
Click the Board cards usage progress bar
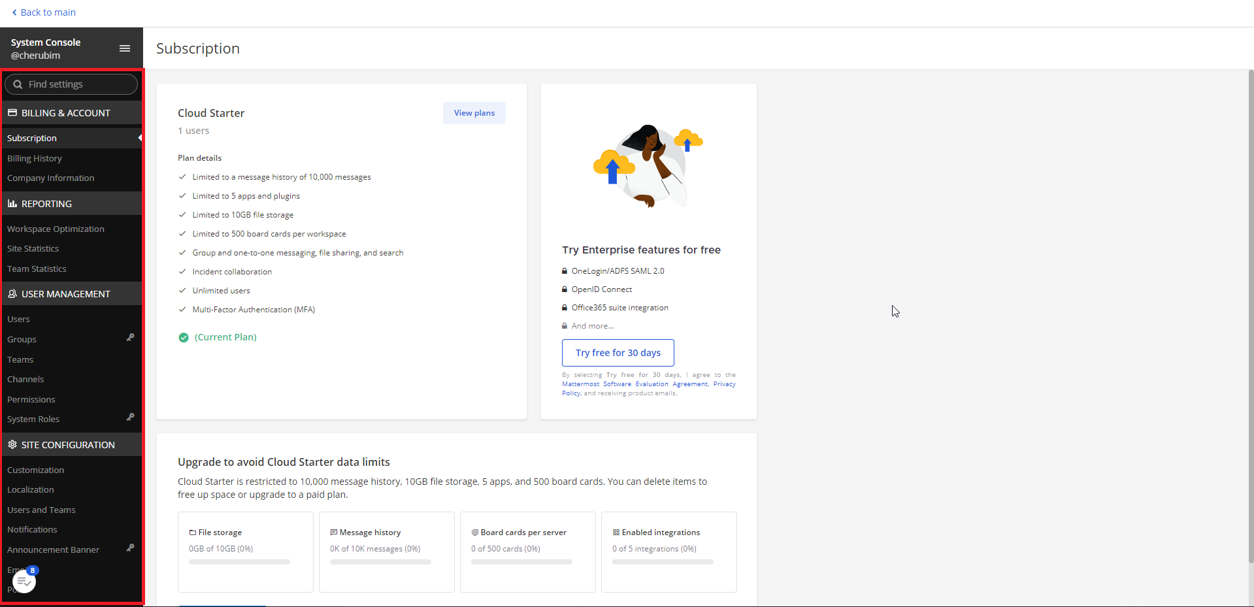pos(521,562)
